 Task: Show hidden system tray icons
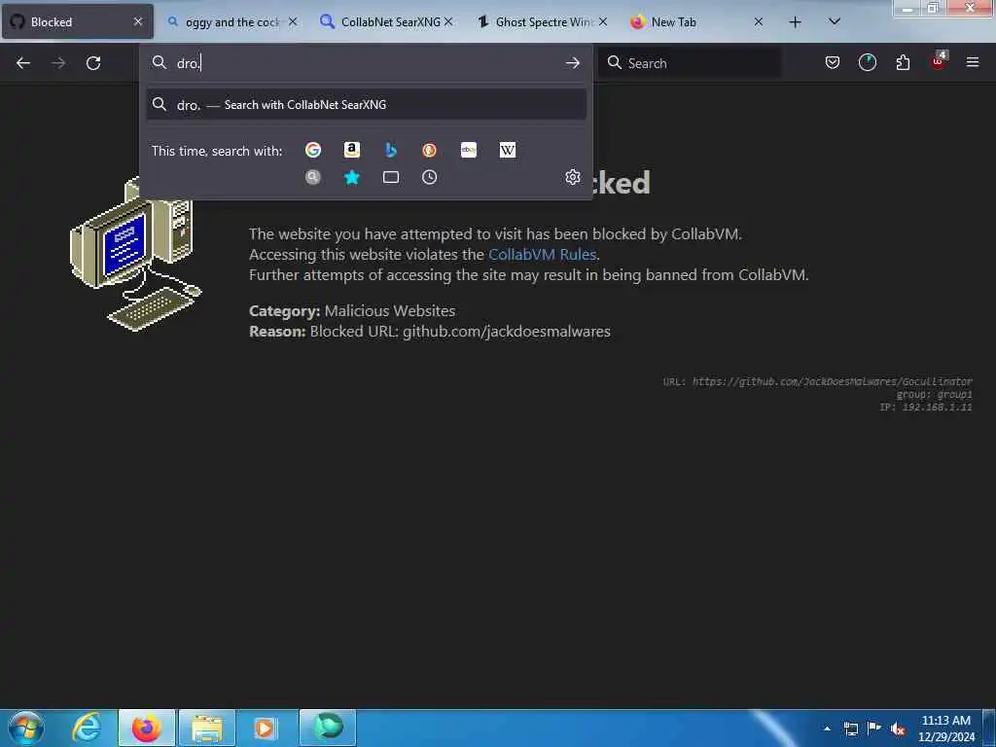click(x=827, y=729)
